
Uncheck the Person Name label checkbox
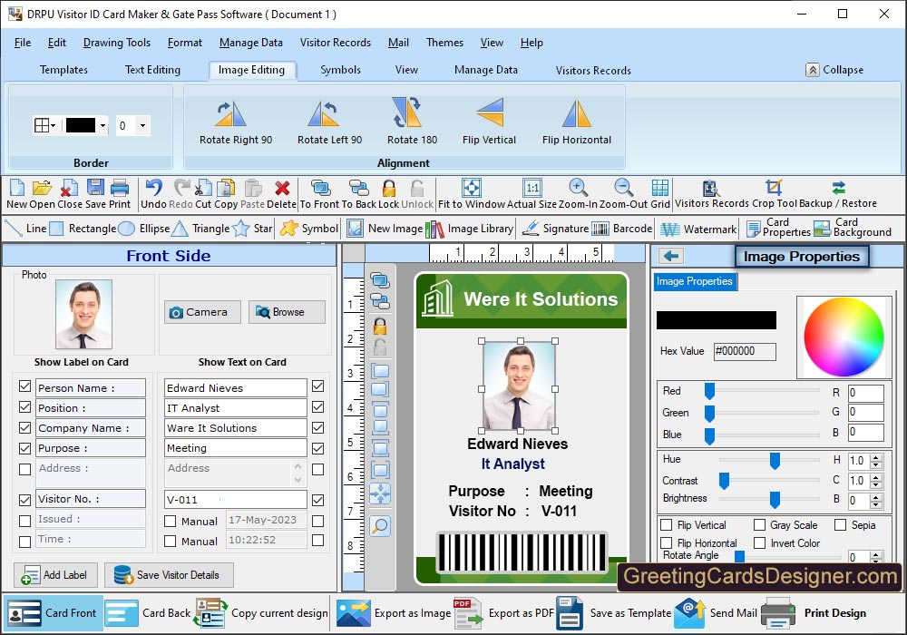point(24,386)
